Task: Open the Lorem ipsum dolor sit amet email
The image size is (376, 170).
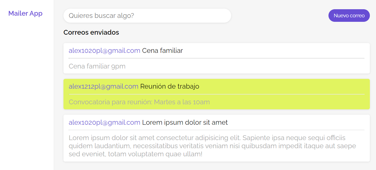Action: pyautogui.click(x=217, y=138)
